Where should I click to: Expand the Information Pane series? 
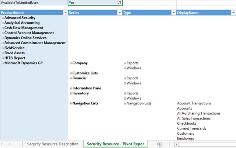click(71, 88)
